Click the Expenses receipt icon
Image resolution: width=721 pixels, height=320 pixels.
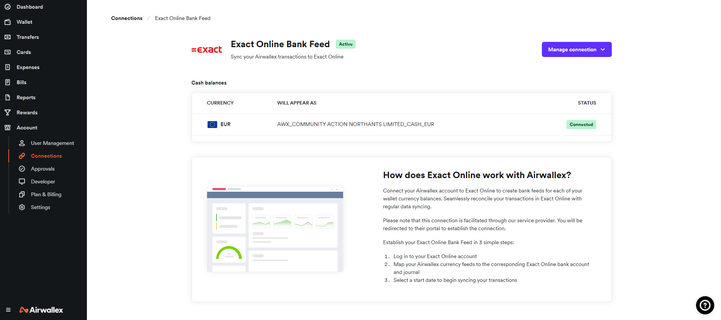pyautogui.click(x=8, y=67)
